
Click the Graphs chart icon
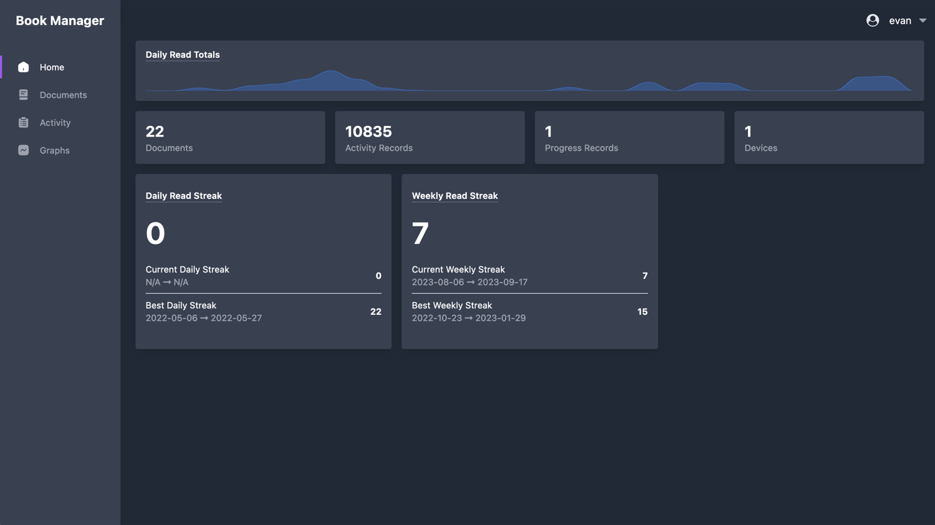[x=23, y=150]
